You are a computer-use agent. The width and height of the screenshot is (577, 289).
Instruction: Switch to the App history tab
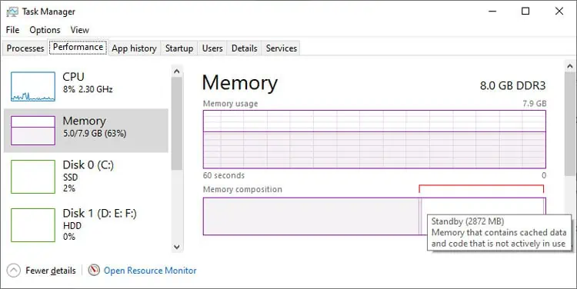pos(135,48)
